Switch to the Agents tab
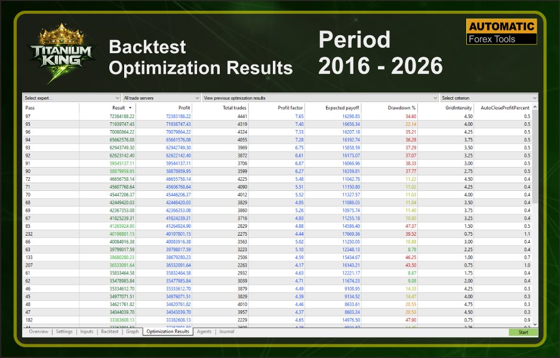This screenshot has height=358, width=560. click(204, 332)
